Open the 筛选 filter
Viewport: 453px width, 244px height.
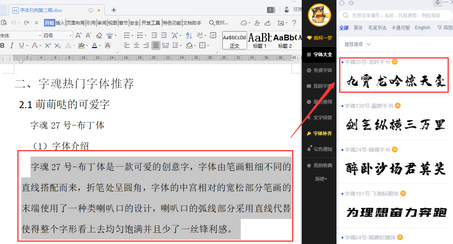[445, 28]
